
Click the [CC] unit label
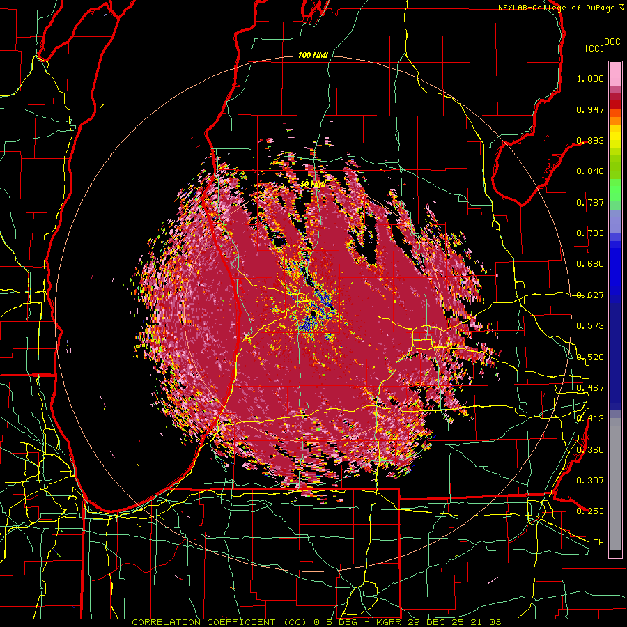tap(594, 48)
